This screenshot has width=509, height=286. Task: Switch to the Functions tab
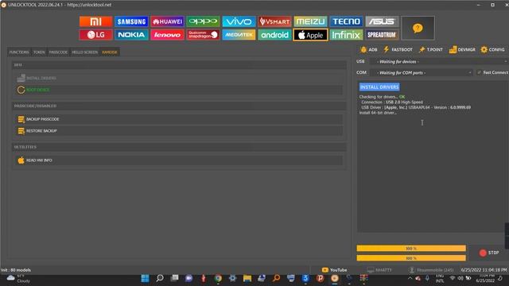coord(19,52)
